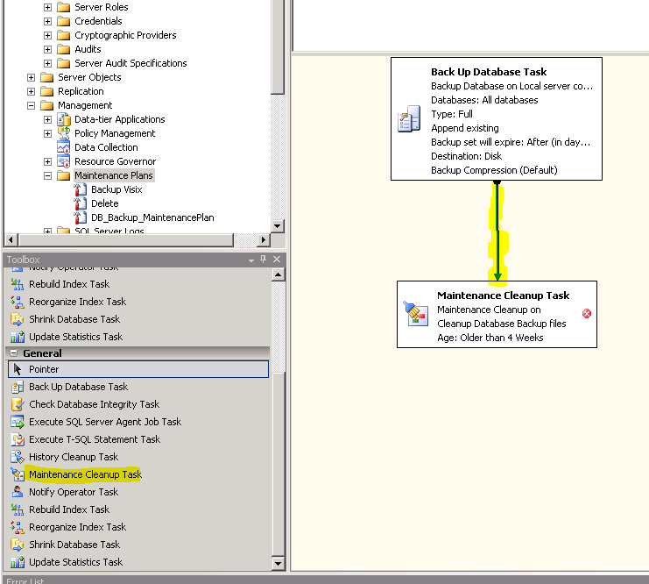
Task: Expand the Server Roles folder
Action: pyautogui.click(x=47, y=8)
